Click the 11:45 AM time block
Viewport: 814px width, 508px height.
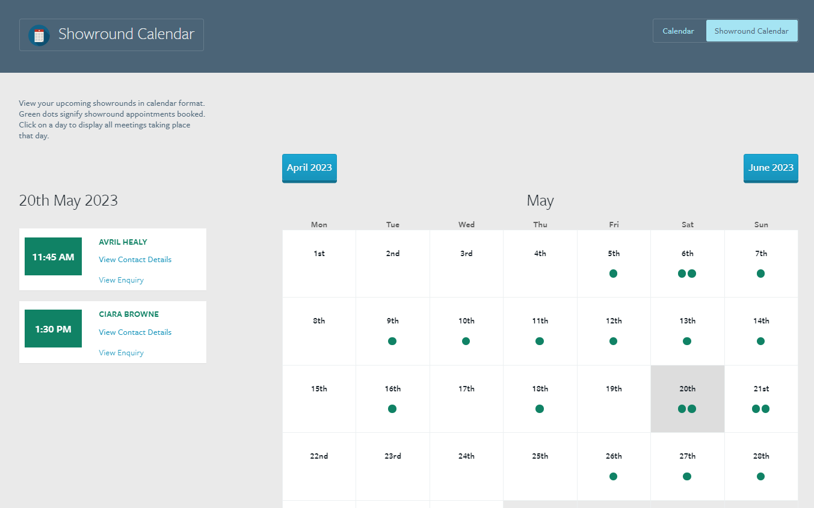point(53,256)
